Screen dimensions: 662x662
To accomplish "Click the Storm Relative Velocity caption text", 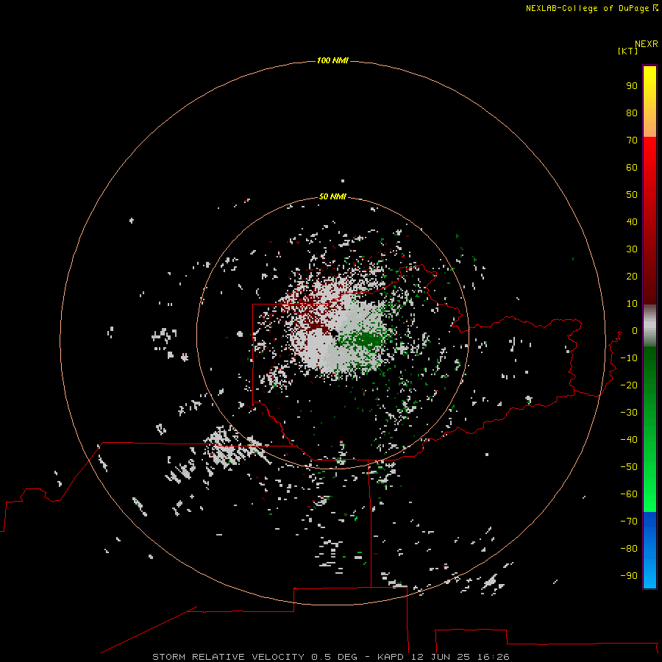I will click(x=330, y=657).
